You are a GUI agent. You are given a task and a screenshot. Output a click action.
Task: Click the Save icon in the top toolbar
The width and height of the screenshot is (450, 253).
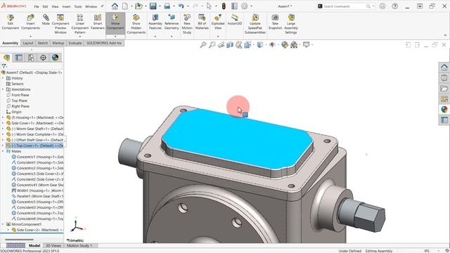(x=153, y=6)
